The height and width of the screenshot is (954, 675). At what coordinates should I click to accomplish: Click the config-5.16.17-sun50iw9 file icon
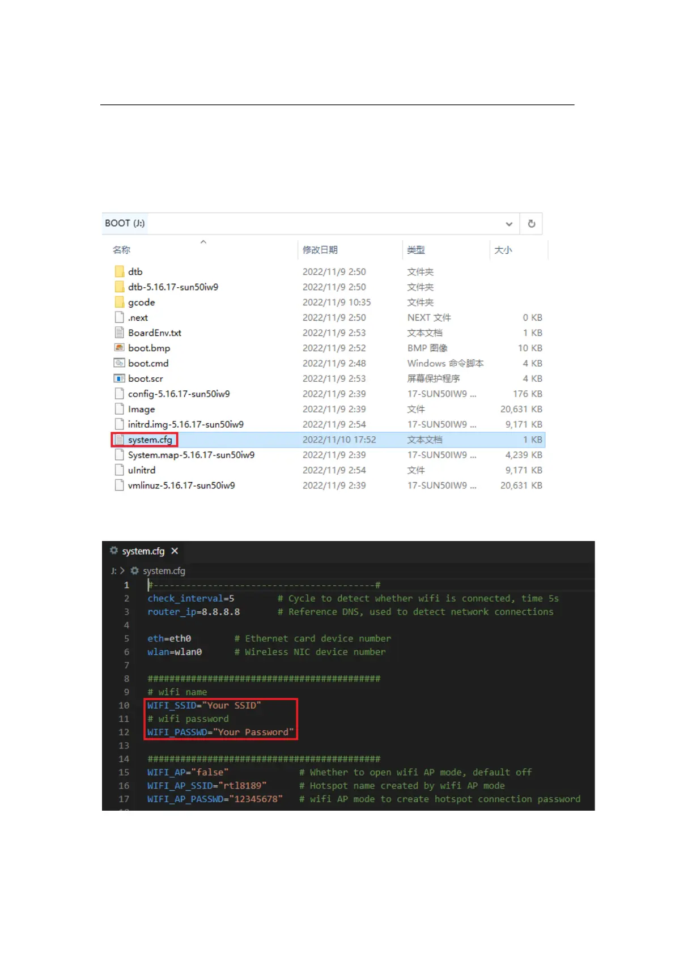click(x=119, y=394)
